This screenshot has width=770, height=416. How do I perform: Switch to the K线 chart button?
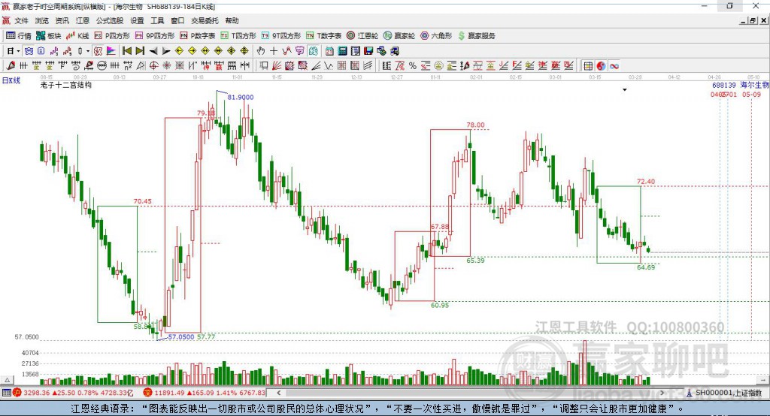77,36
